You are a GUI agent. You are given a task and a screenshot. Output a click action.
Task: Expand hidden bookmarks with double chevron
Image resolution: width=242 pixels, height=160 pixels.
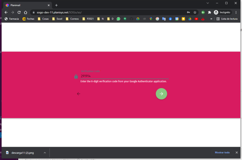pos(211,19)
